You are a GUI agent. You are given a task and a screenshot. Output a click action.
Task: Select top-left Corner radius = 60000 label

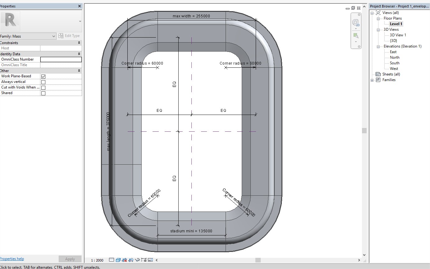142,63
